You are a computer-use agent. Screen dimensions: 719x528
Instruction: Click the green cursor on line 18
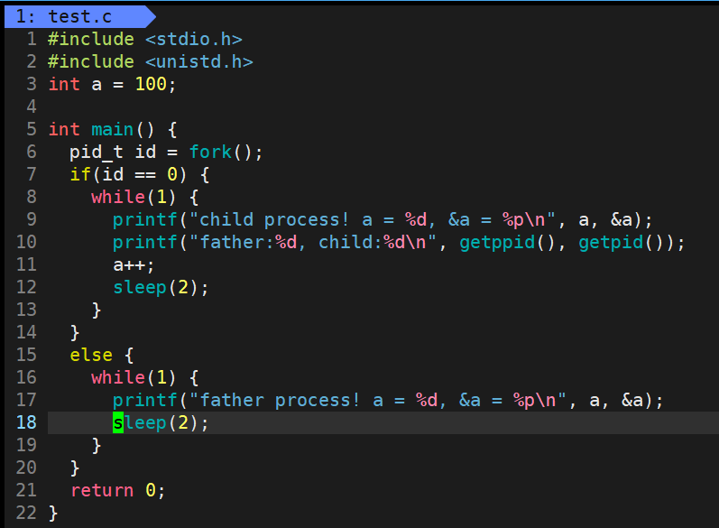tap(118, 422)
